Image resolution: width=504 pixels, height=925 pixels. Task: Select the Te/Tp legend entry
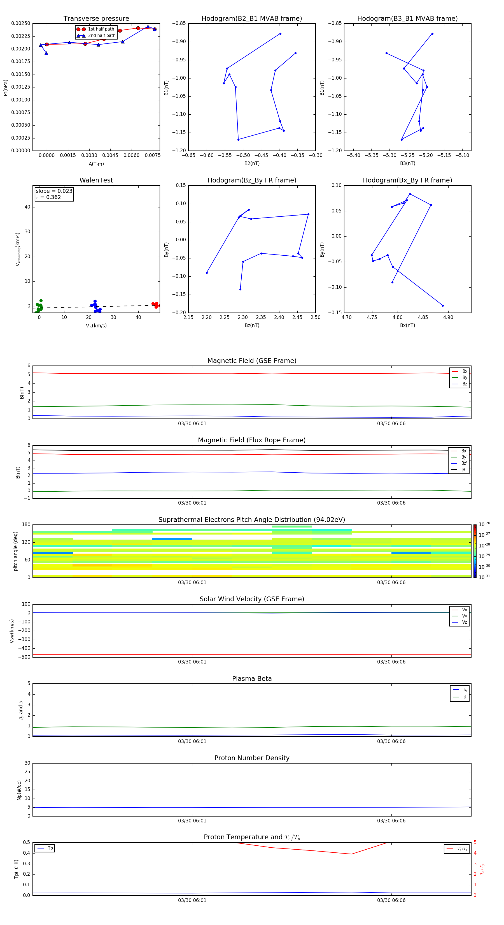pyautogui.click(x=457, y=849)
